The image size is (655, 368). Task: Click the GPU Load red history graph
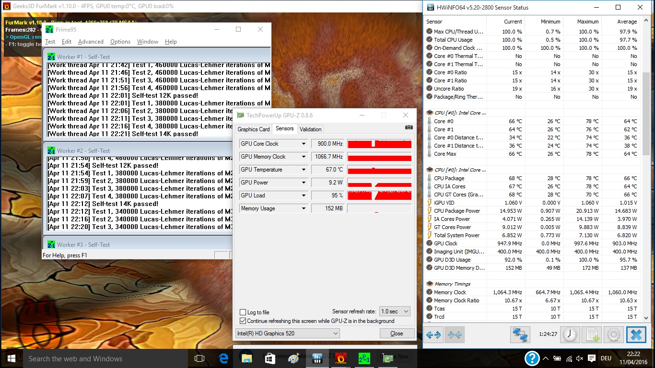click(x=379, y=195)
